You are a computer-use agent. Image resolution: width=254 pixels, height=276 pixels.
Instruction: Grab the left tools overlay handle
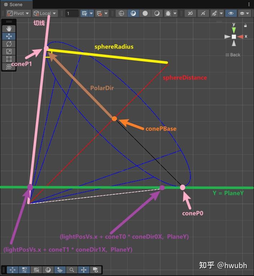point(9,22)
